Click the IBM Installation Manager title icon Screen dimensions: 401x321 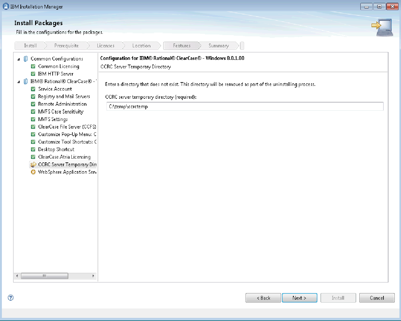pyautogui.click(x=6, y=6)
